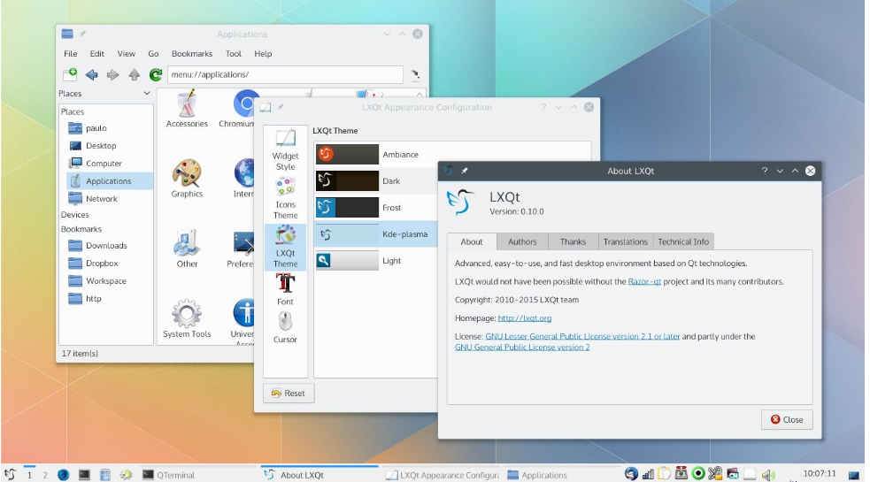This screenshot has height=482, width=870.
Task: Select Font in appearance sidebar
Action: pyautogui.click(x=285, y=289)
